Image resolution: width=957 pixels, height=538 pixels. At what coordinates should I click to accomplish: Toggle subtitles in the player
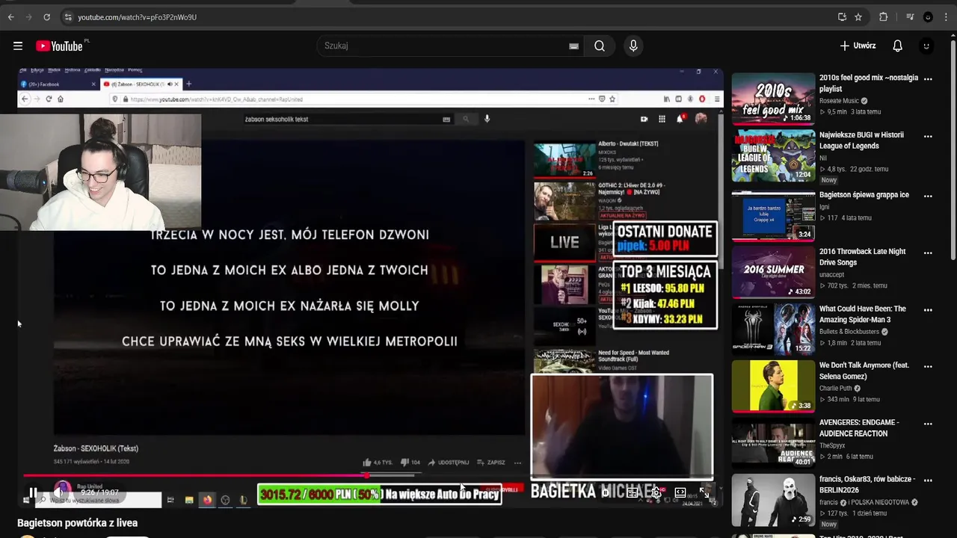pyautogui.click(x=633, y=492)
